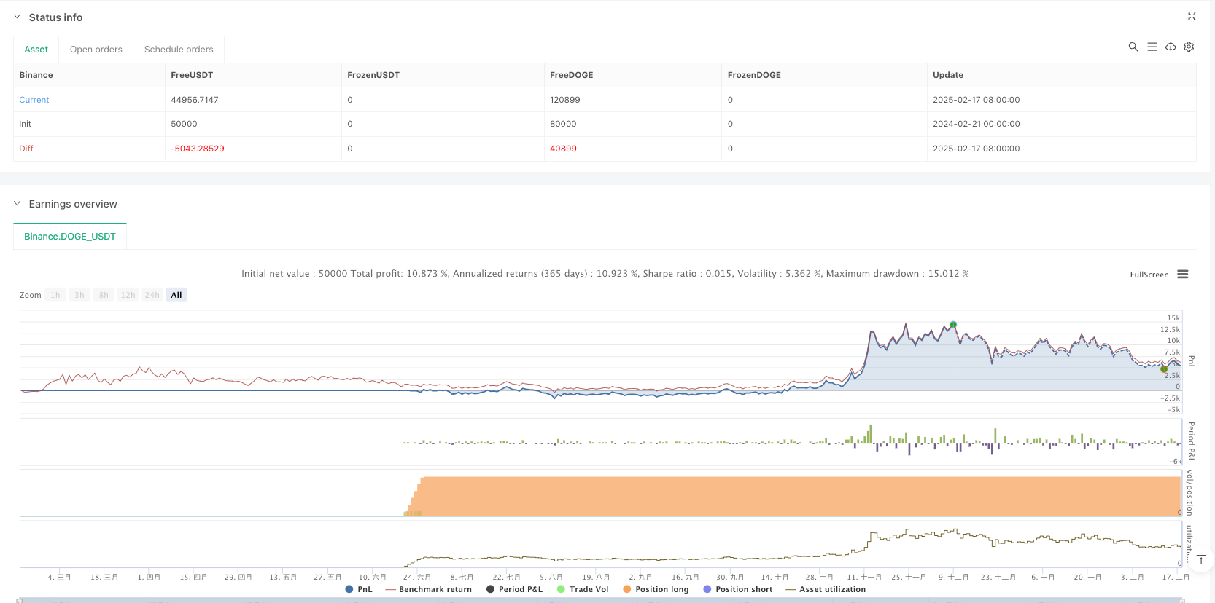
Task: Toggle the Benchmark return legend item
Action: click(x=428, y=589)
